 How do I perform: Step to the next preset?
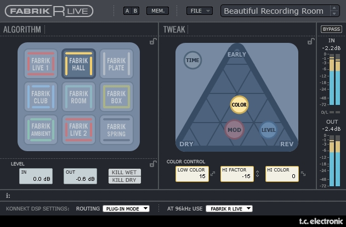click(334, 14)
